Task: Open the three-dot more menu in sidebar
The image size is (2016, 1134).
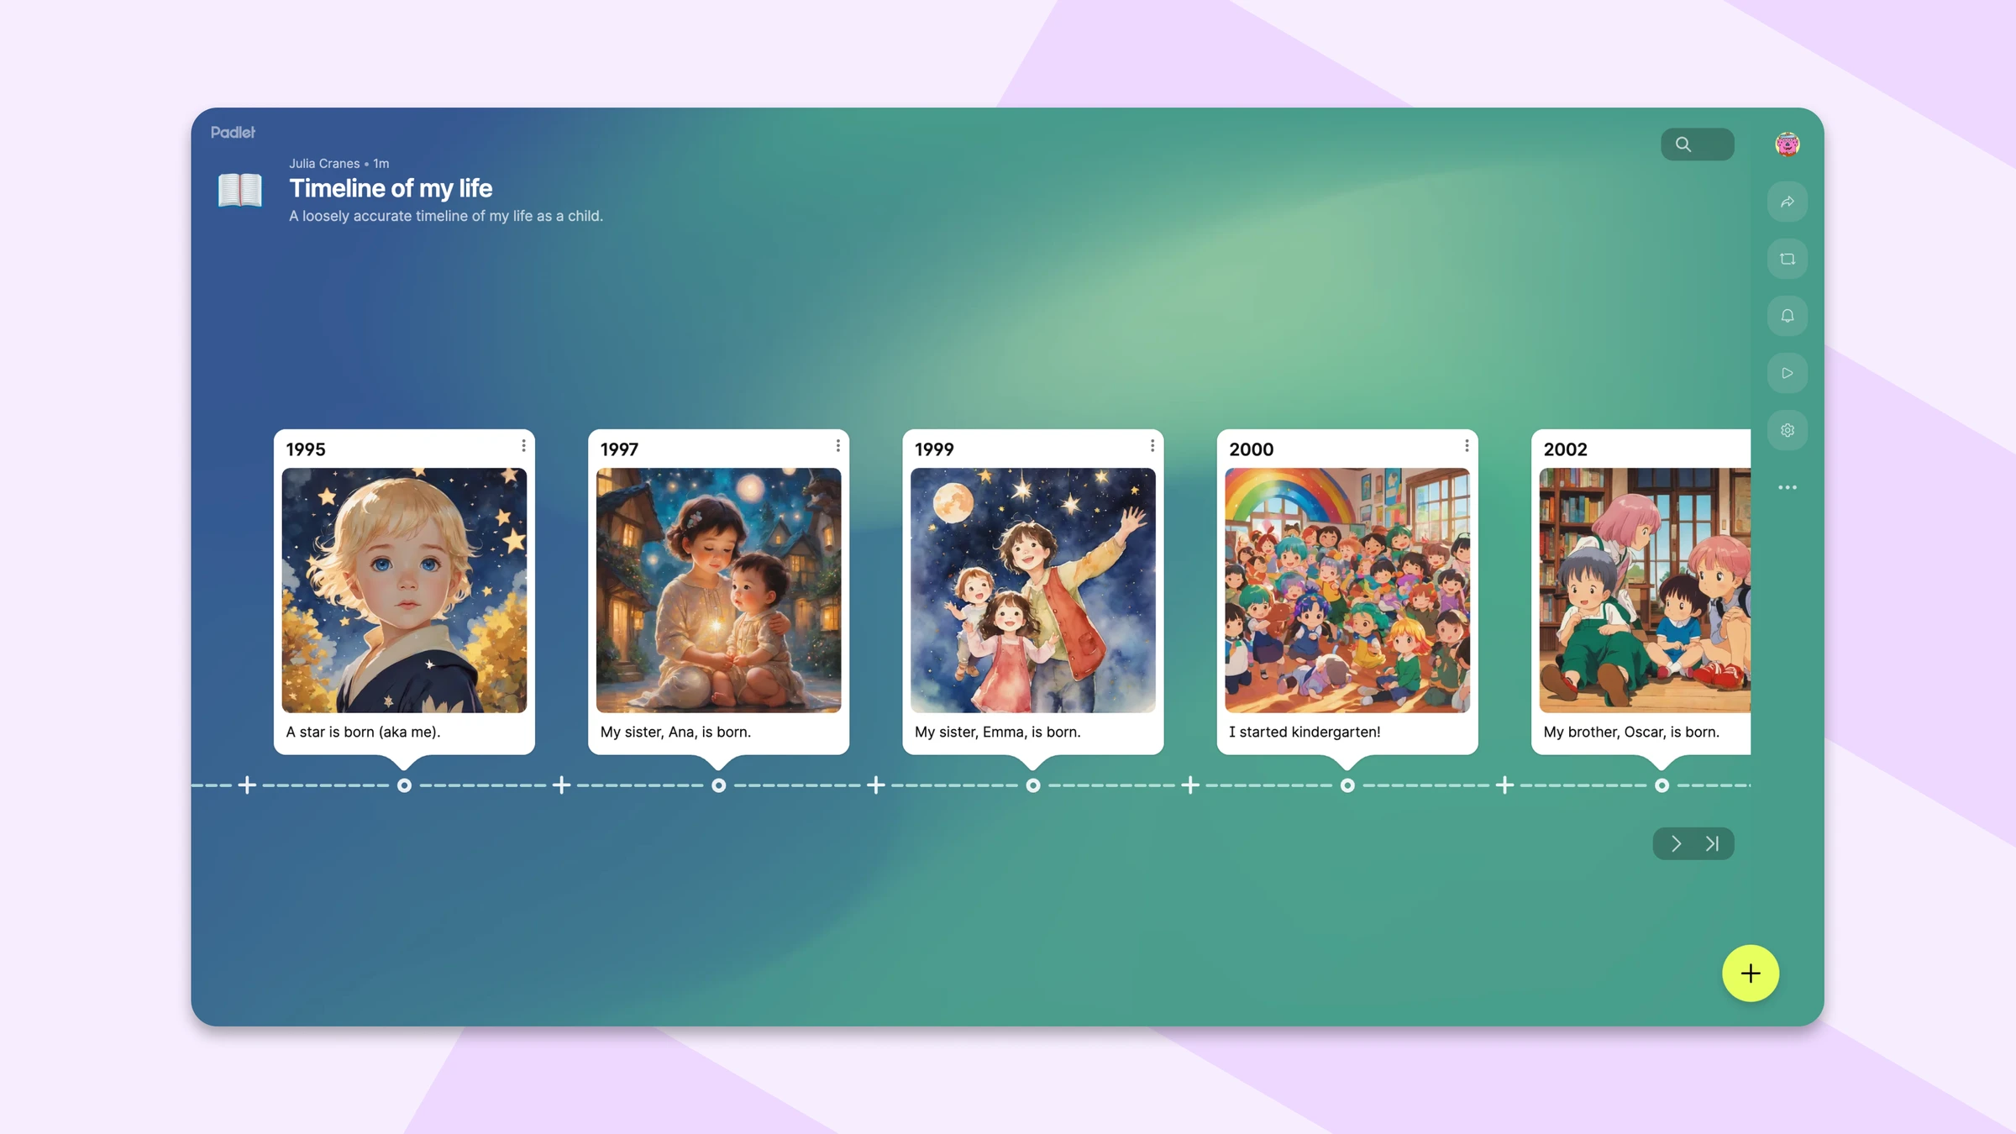Action: [1787, 487]
